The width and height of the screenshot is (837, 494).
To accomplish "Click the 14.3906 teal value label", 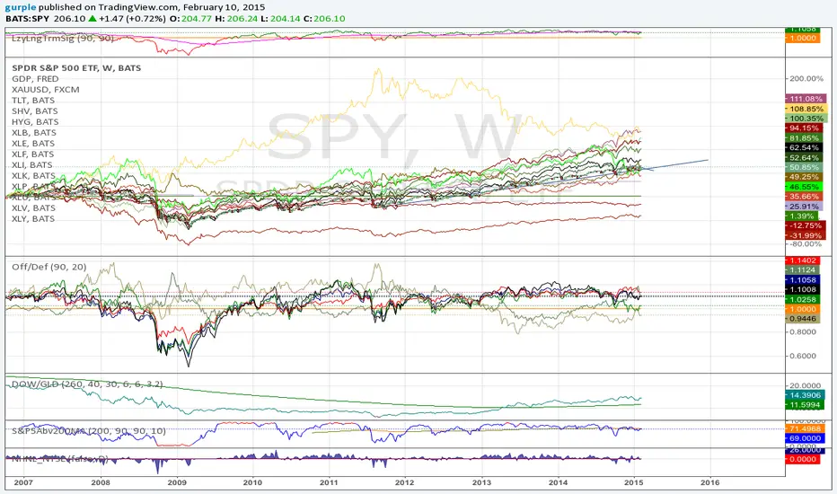I will click(805, 395).
